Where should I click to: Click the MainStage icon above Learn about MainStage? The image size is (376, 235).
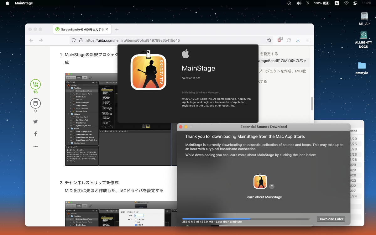point(260,182)
